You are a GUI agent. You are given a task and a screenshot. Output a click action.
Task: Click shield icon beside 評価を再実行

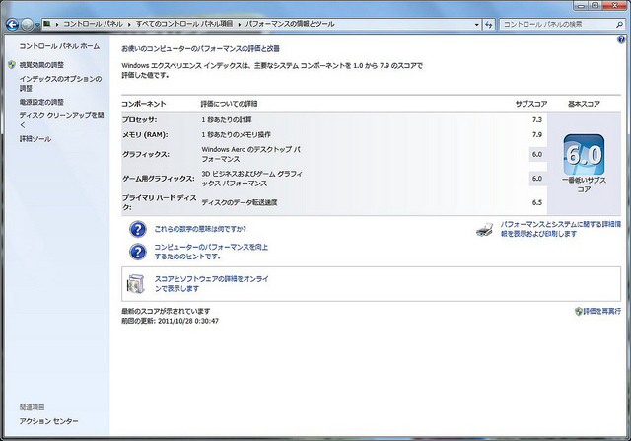coord(579,312)
